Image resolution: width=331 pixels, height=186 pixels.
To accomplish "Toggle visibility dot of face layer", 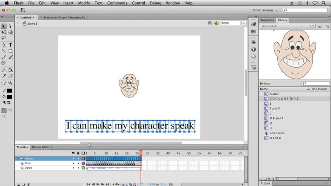I will click(73, 163).
